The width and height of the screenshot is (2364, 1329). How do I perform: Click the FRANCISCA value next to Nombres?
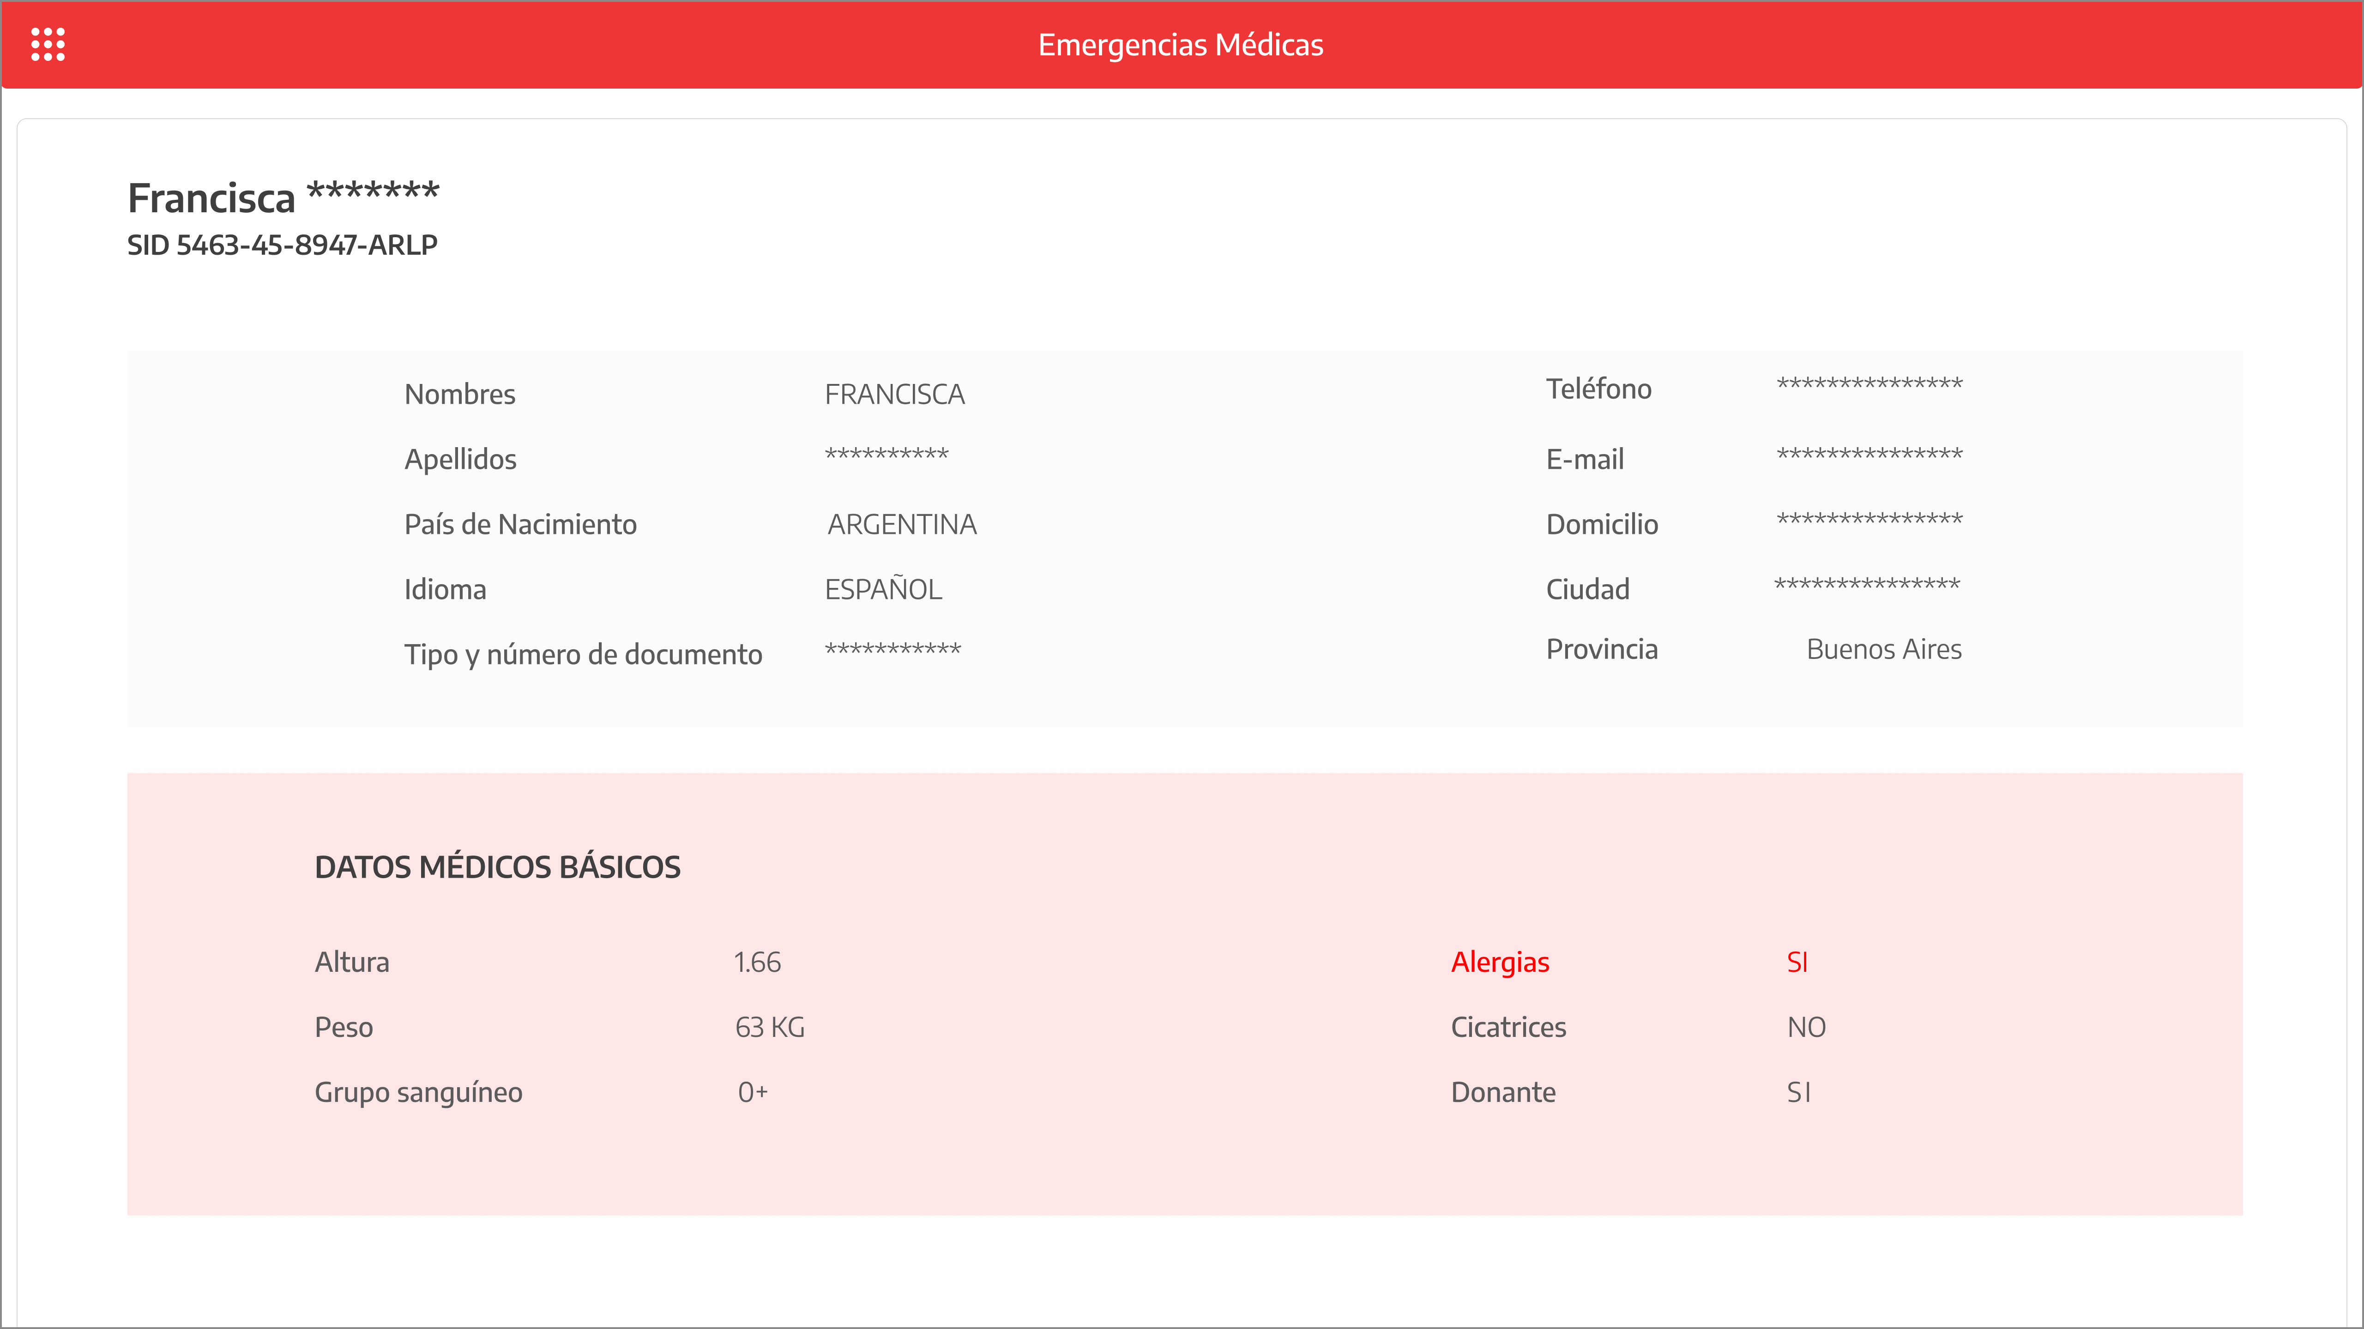[x=894, y=395]
